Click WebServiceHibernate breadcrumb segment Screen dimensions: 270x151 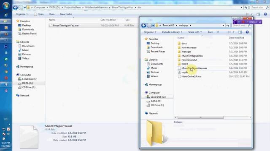[96, 8]
